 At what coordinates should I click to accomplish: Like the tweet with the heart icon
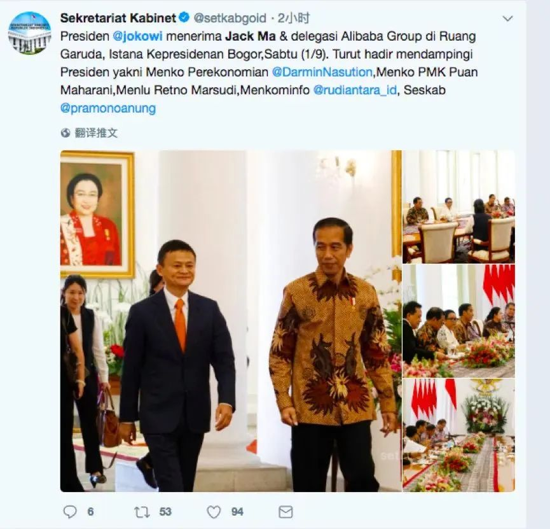(x=214, y=512)
